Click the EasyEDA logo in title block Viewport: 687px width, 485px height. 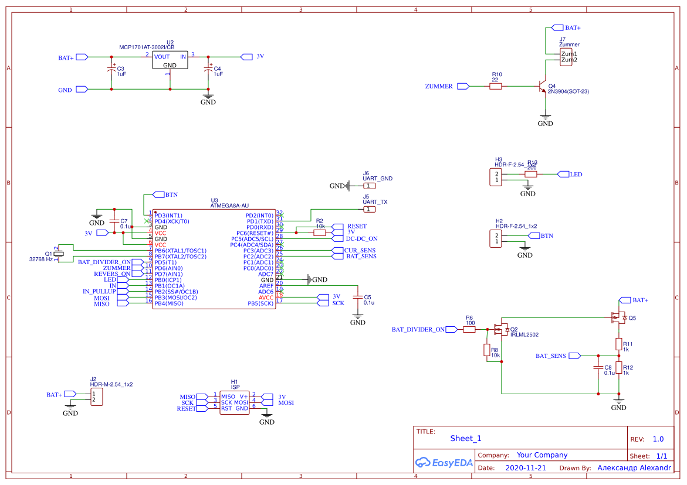click(x=443, y=462)
